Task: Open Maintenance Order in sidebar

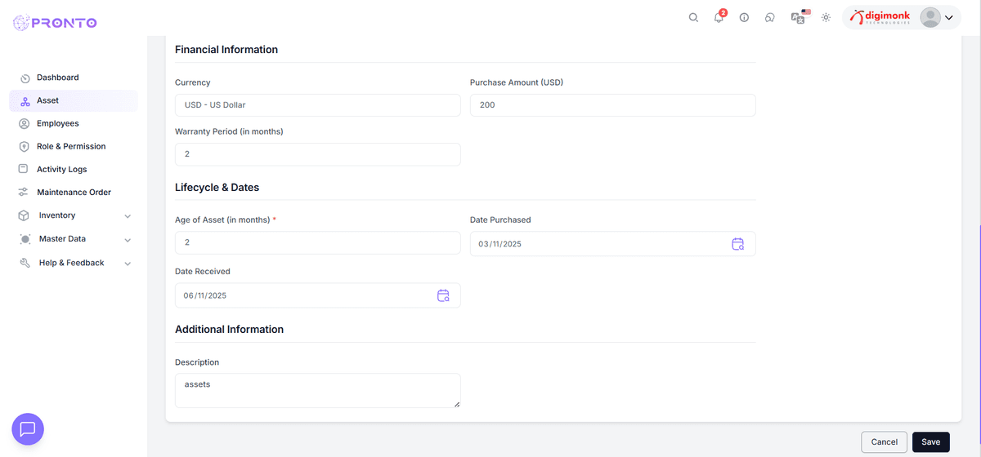Action: [74, 193]
